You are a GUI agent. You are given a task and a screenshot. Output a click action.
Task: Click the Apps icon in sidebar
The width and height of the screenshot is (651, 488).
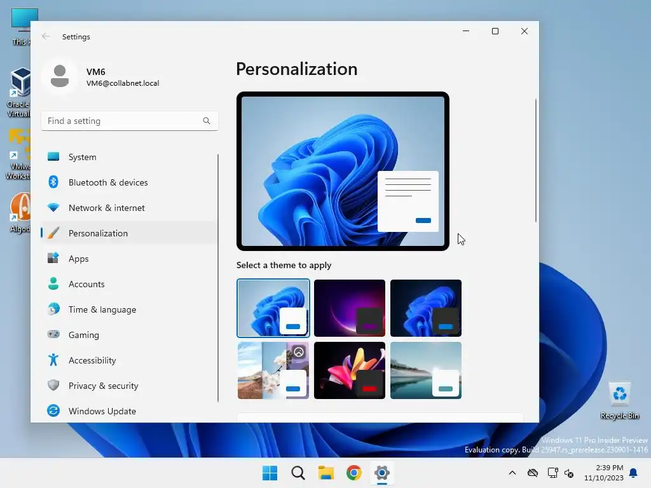pyautogui.click(x=53, y=258)
